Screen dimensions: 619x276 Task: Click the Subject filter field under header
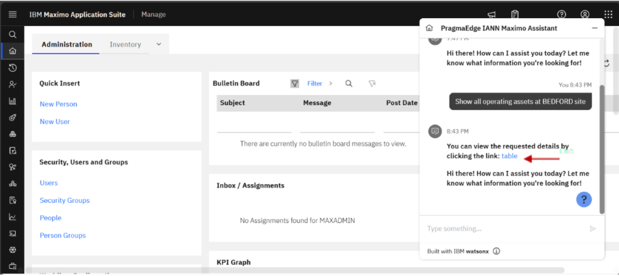[254, 127]
